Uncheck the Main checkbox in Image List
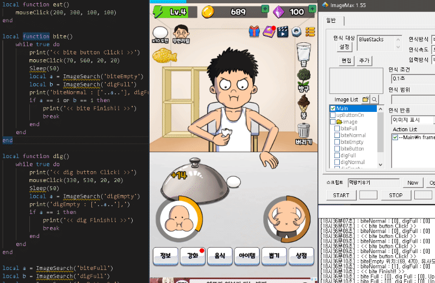 click(333, 109)
